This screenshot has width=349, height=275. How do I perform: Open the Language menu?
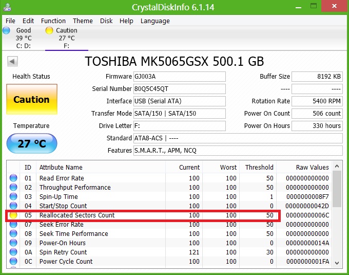(x=155, y=21)
